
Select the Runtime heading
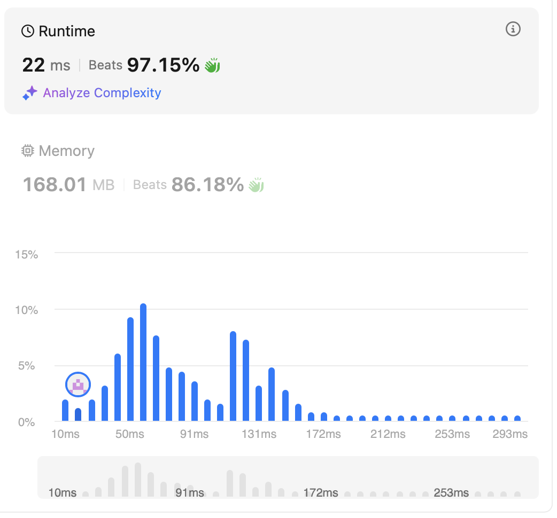66,32
